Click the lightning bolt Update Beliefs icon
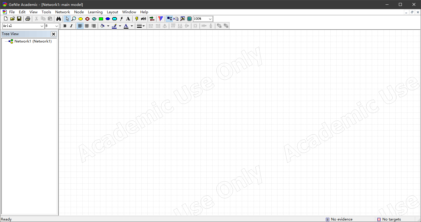This screenshot has width=421, height=222. click(137, 19)
